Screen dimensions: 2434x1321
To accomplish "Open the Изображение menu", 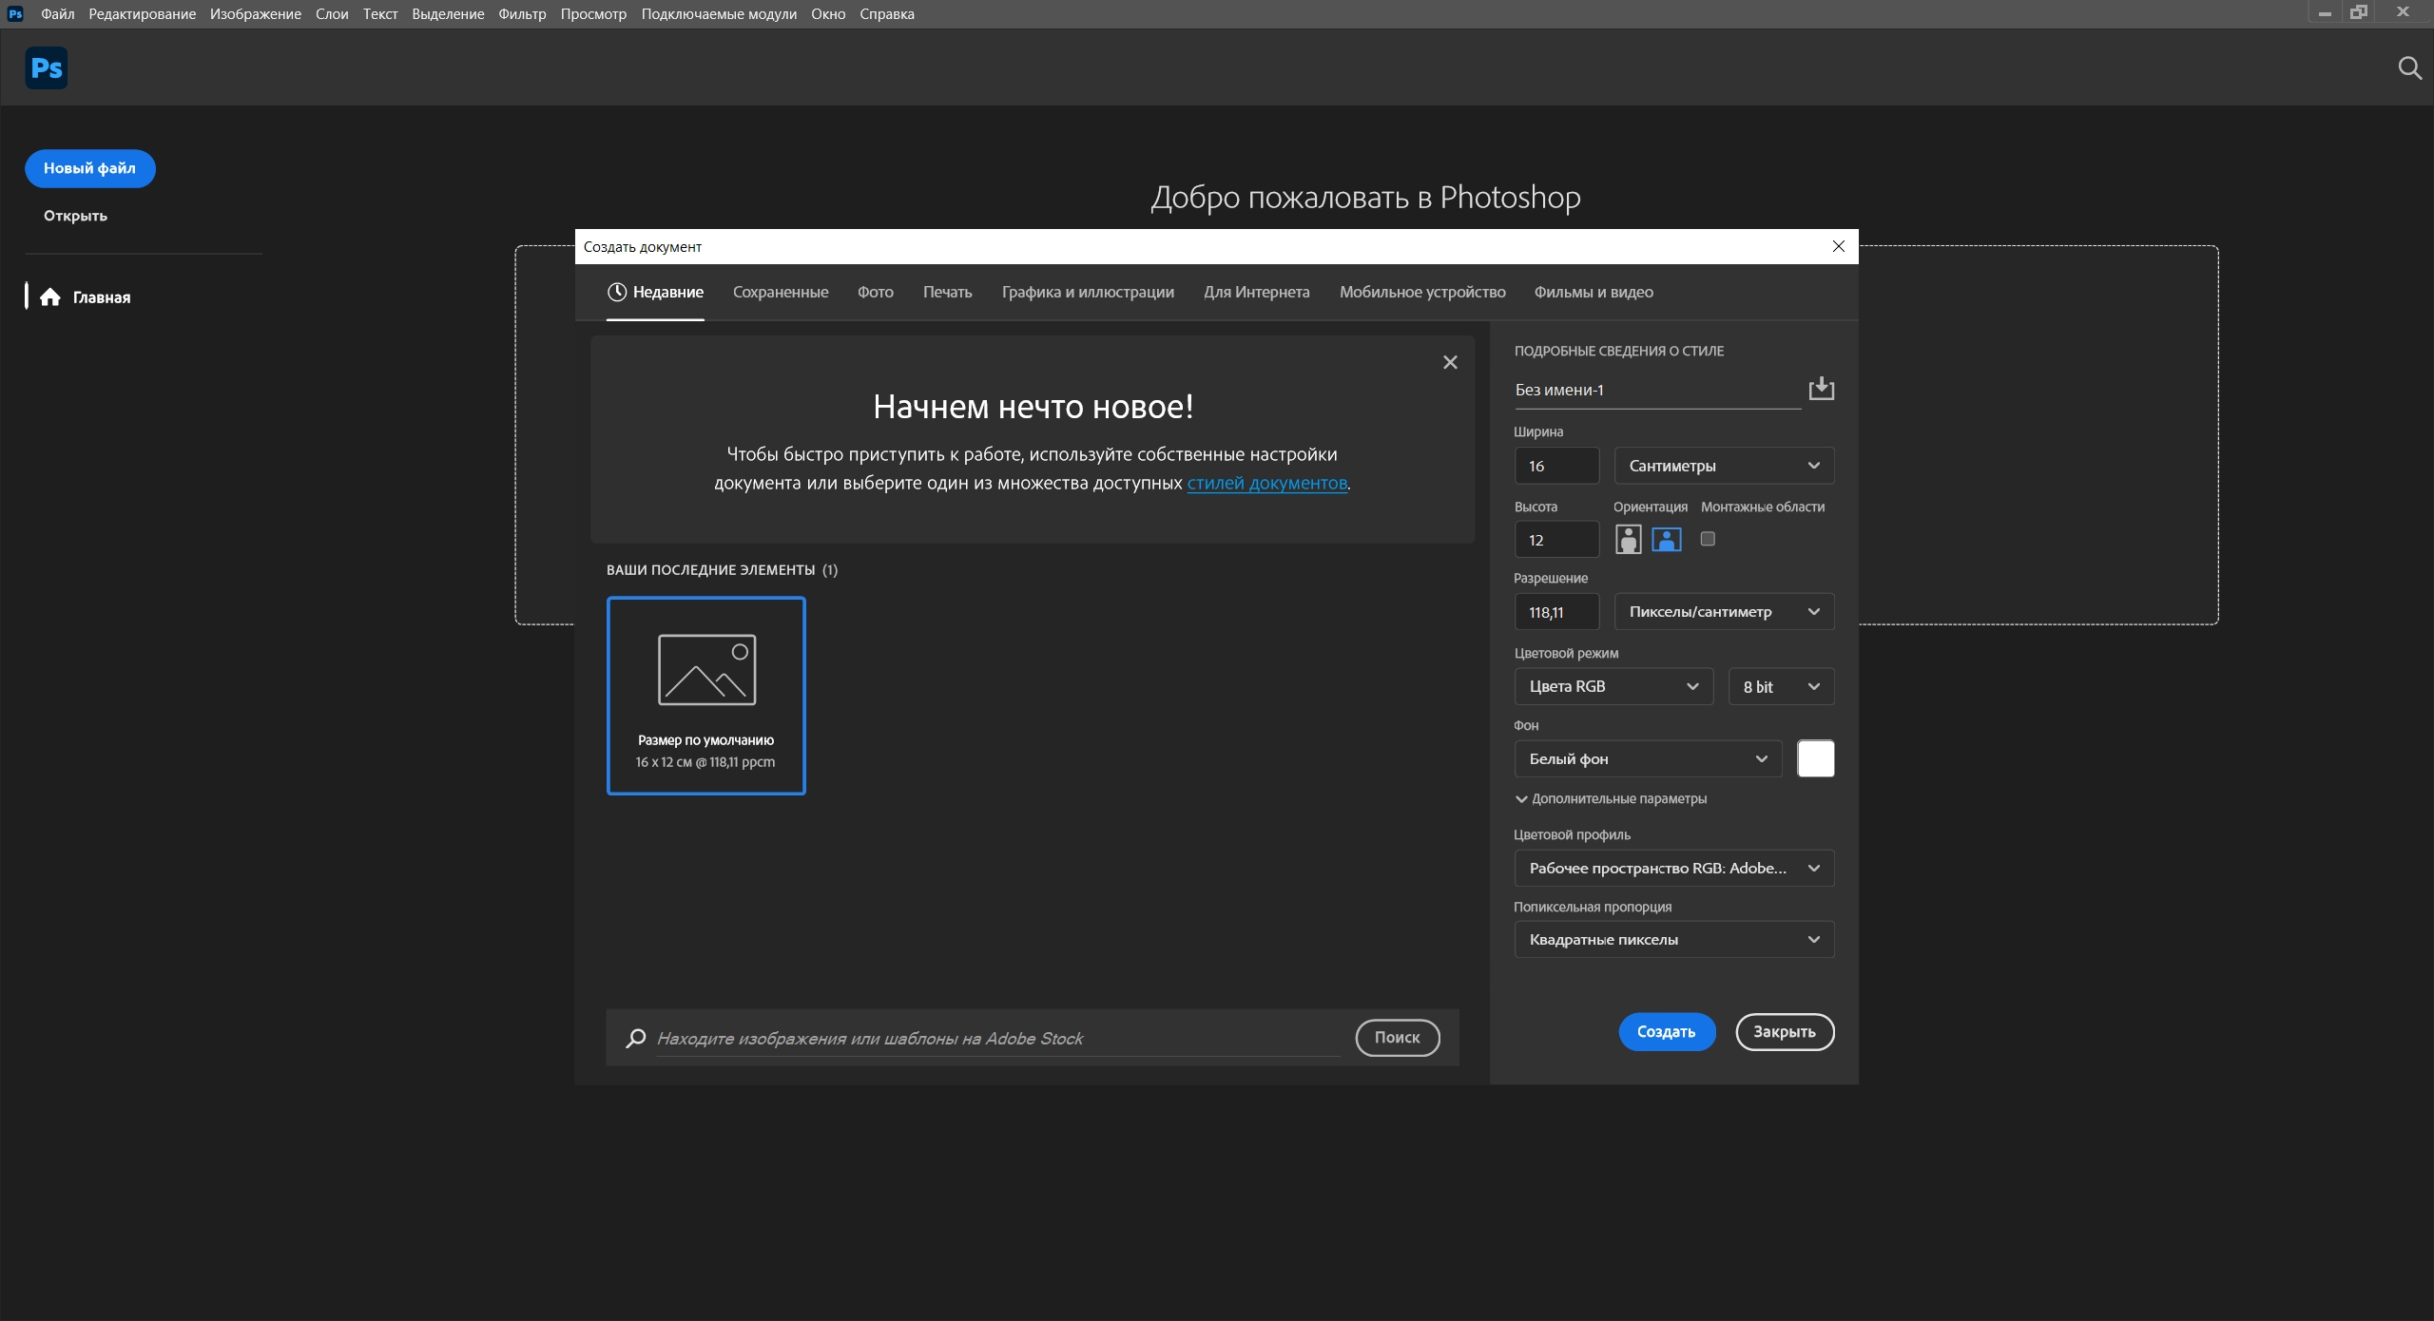I will [x=256, y=14].
